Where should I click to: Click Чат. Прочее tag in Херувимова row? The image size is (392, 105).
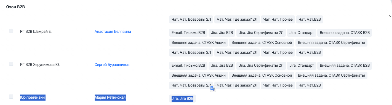click(x=278, y=85)
